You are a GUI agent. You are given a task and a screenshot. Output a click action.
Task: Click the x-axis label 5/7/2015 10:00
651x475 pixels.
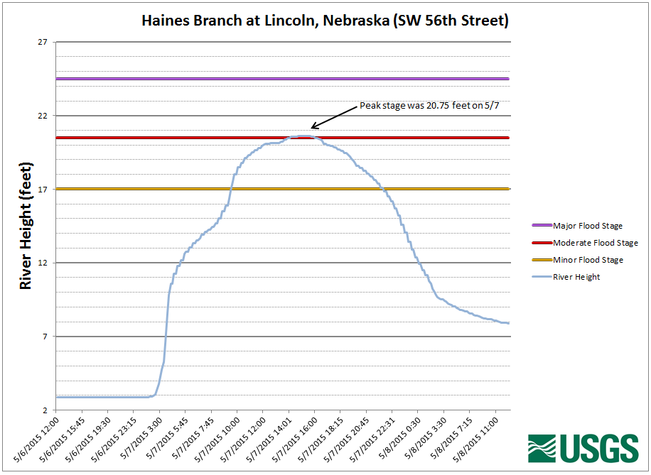[217, 440]
